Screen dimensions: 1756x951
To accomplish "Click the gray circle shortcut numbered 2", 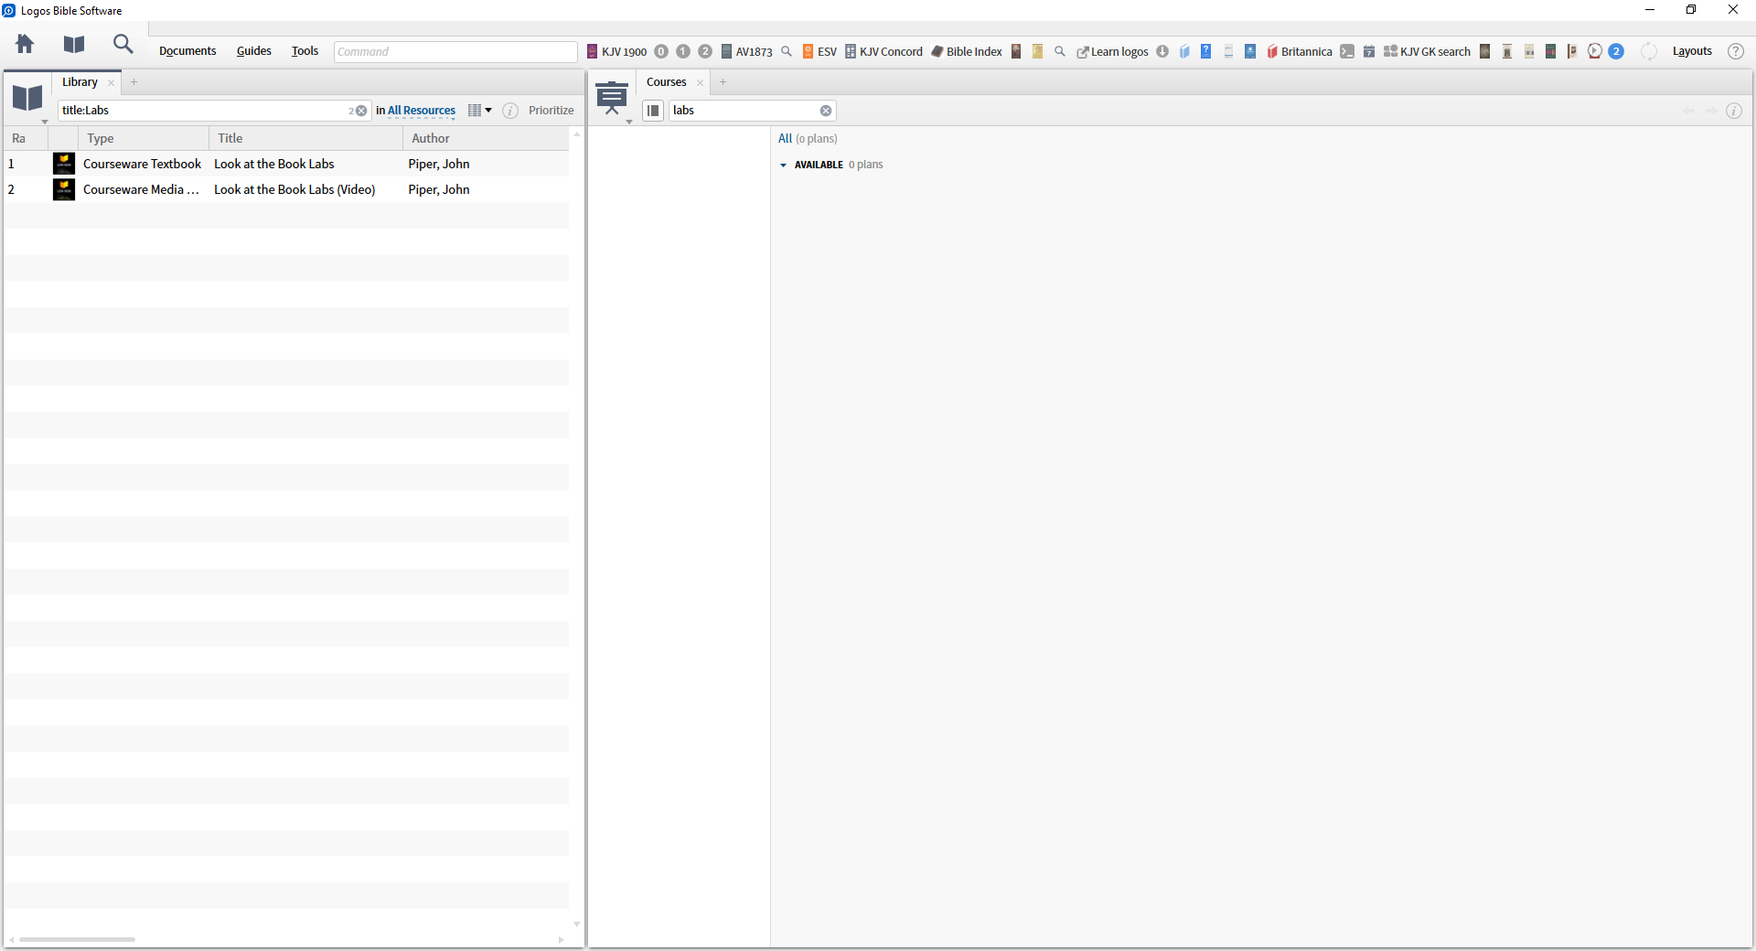I will [x=705, y=51].
